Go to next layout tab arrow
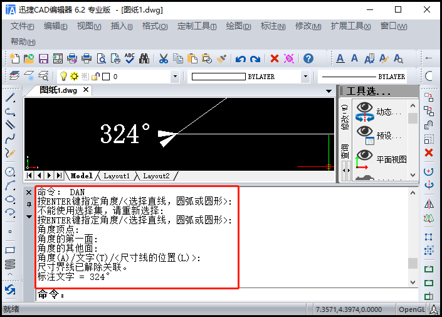Viewport: 442px width, 317px height. [x=49, y=176]
